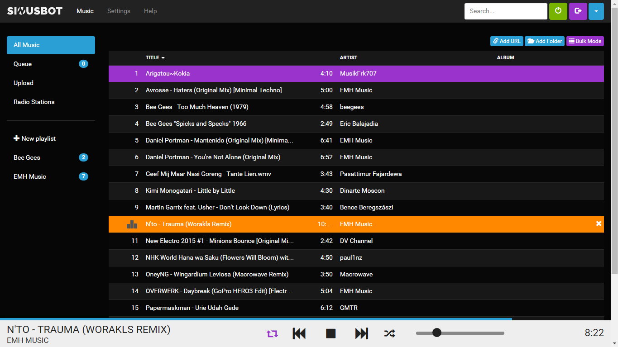This screenshot has height=347, width=618.
Task: Select Daniel Portman - Mantenido track
Action: point(356,140)
